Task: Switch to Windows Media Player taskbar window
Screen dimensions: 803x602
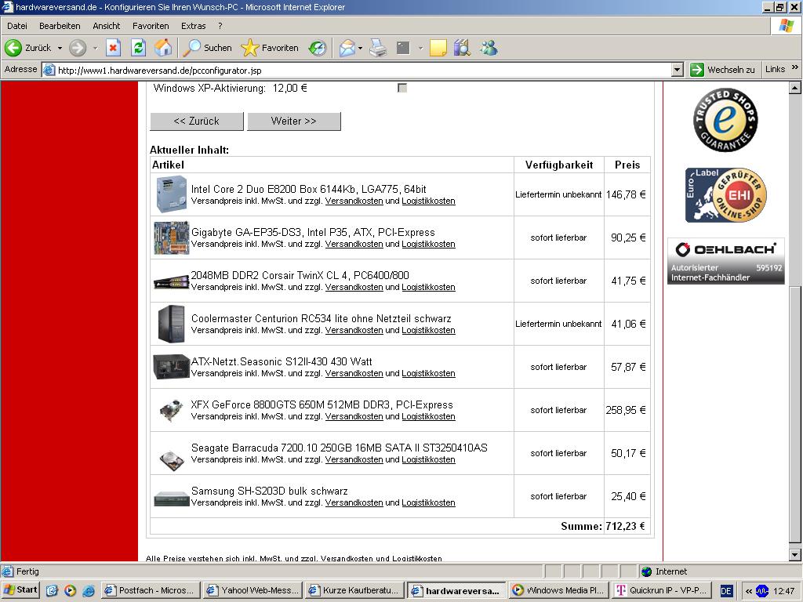Action: [x=558, y=590]
